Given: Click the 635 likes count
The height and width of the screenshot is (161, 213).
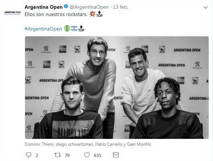Looking at the screenshot, I should (97, 155).
